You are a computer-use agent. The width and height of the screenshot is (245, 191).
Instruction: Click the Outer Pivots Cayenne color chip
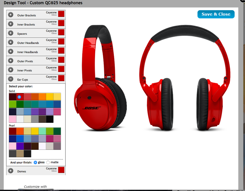coord(61,60)
